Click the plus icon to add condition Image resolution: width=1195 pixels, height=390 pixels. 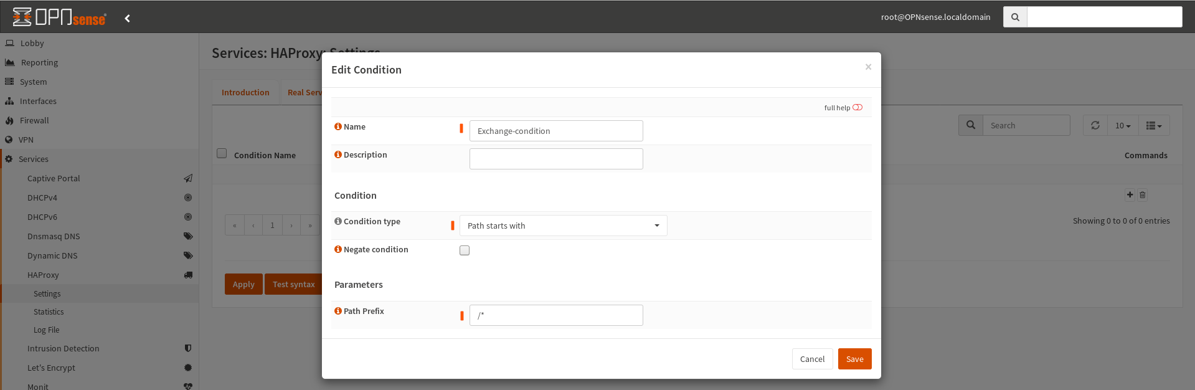pyautogui.click(x=1130, y=194)
